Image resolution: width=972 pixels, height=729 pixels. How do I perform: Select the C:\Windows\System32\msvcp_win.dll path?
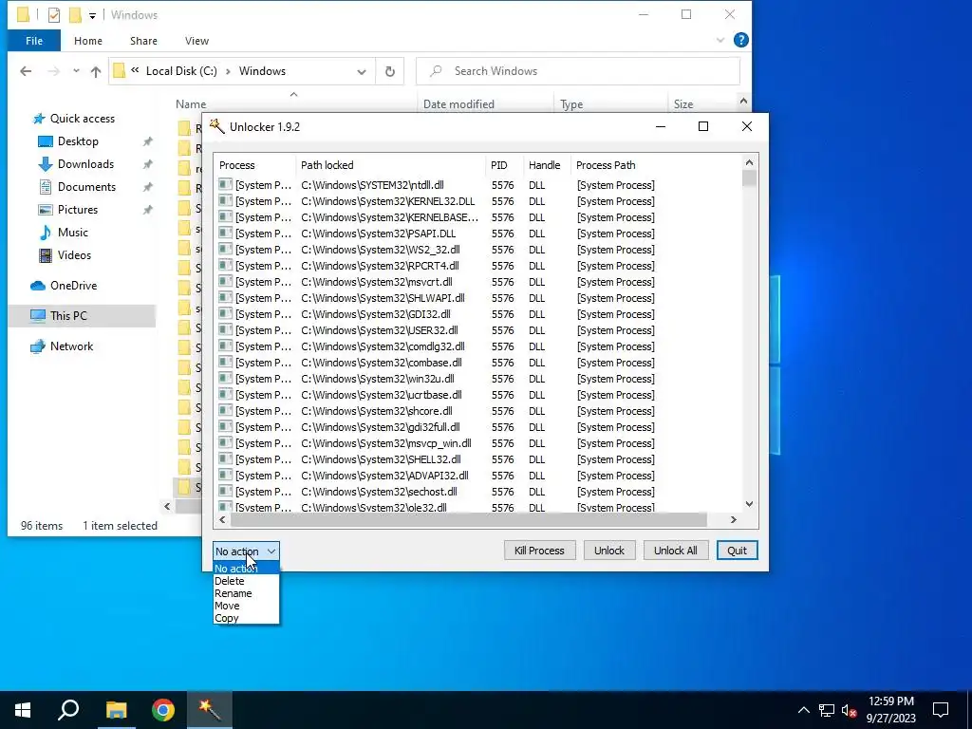[386, 443]
